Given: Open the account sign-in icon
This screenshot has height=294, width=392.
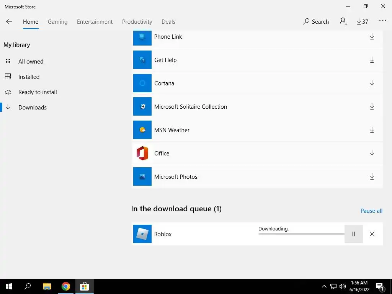Looking at the screenshot, I should pyautogui.click(x=343, y=21).
